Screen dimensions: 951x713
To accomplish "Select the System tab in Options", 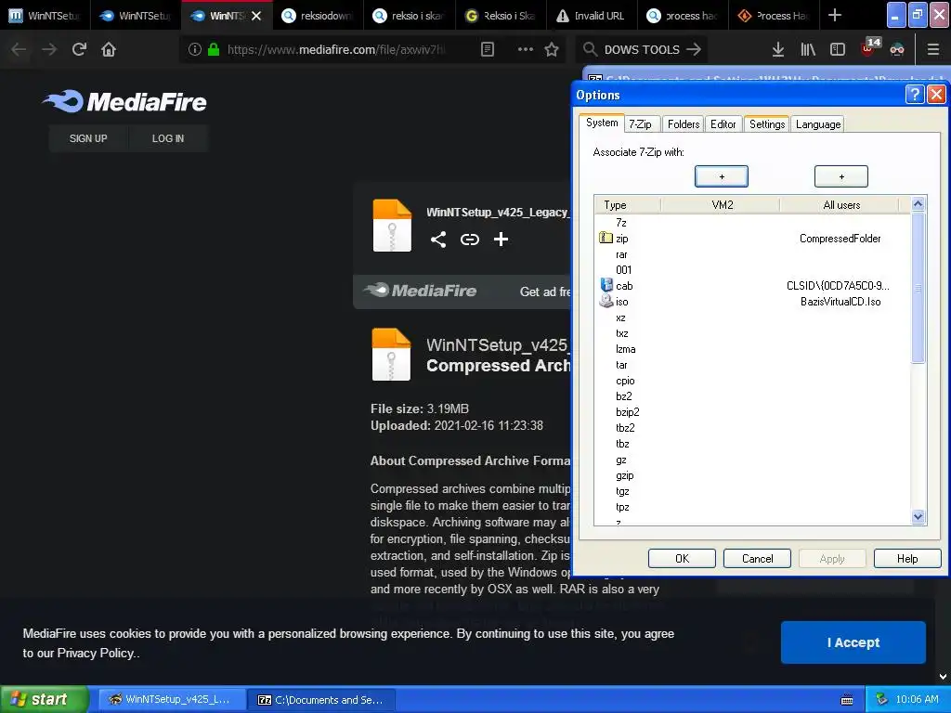I will [x=602, y=123].
